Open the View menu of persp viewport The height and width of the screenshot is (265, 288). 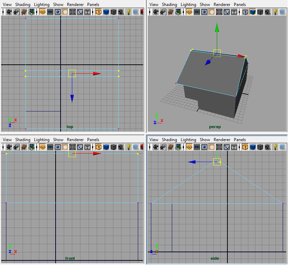tap(154, 4)
